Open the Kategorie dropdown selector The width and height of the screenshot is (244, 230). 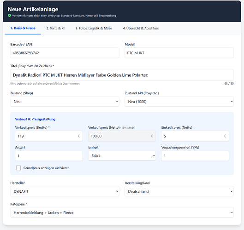tap(122, 213)
